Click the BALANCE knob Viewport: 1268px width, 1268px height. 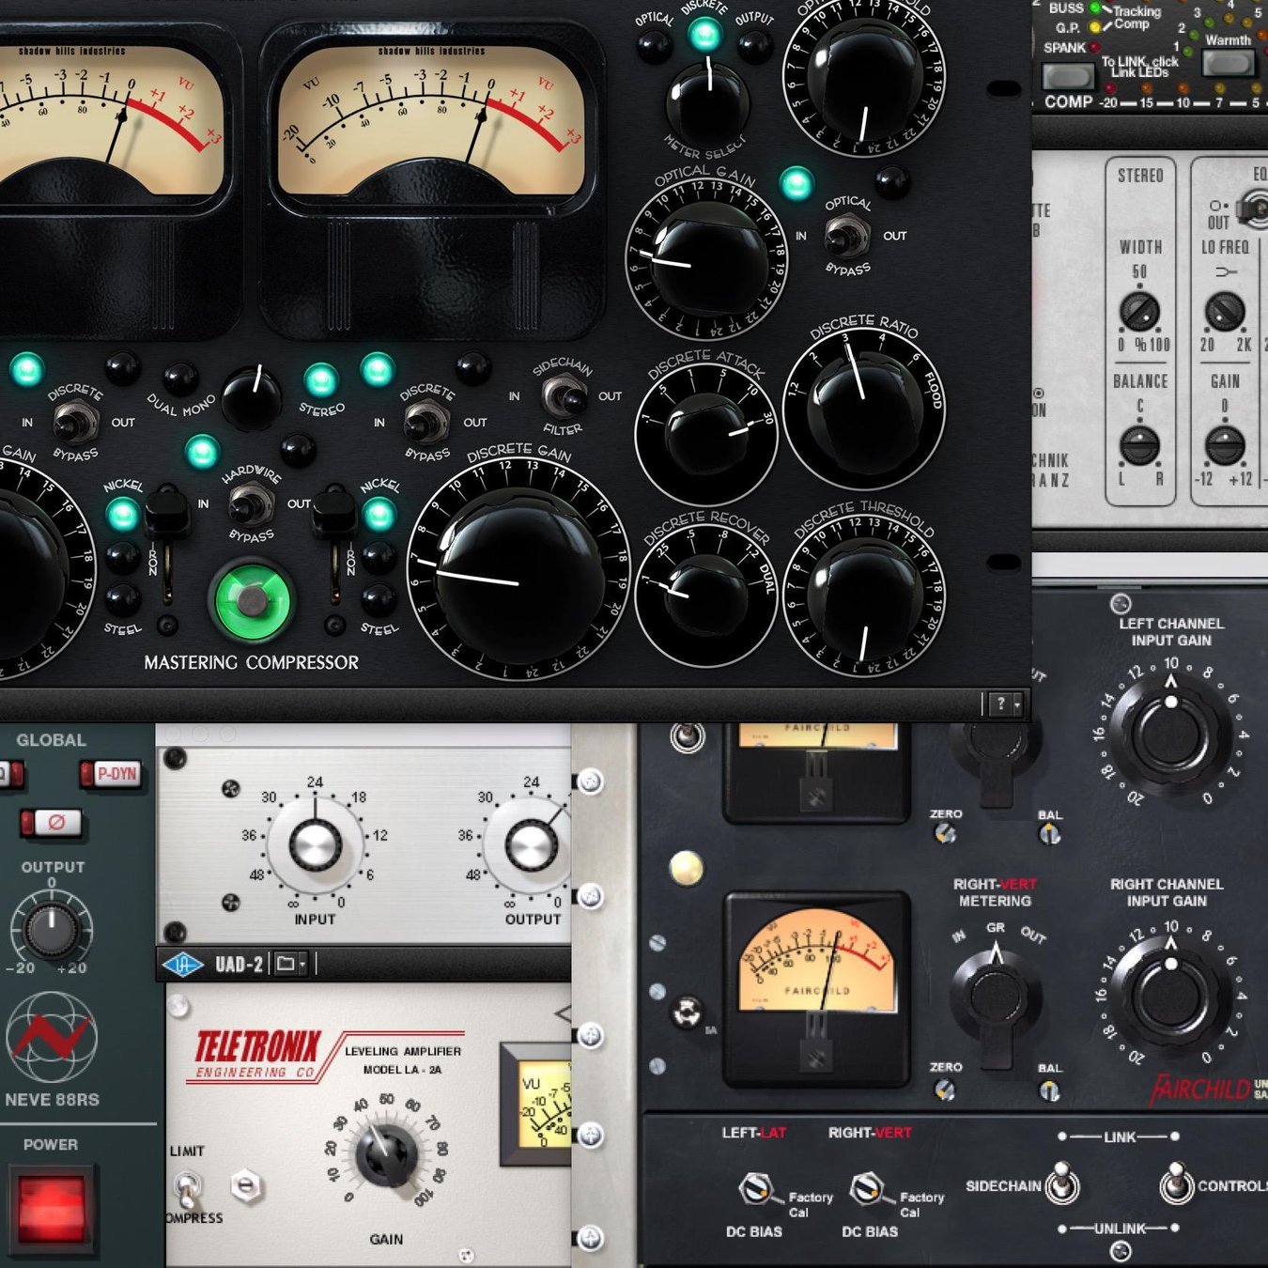point(1139,445)
